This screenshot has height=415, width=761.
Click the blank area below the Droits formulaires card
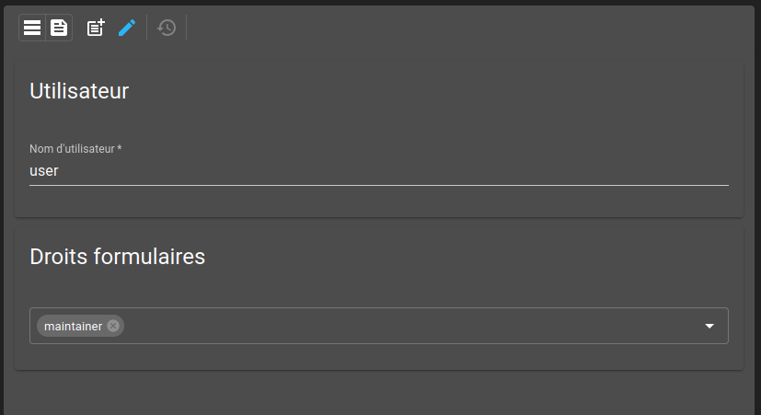point(378,393)
